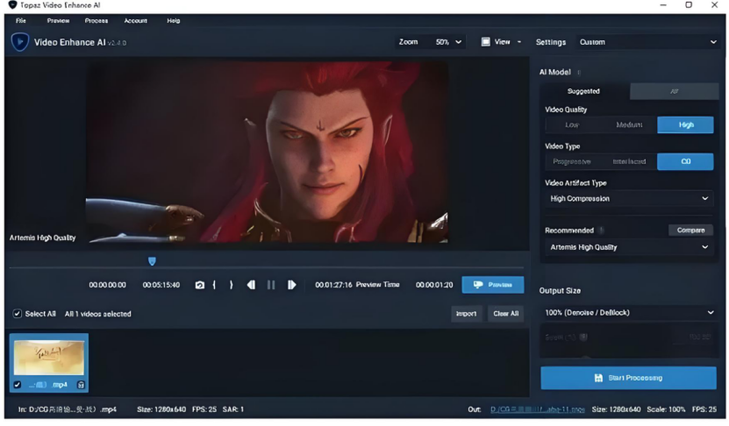The width and height of the screenshot is (729, 426).
Task: Click the blue Preview button
Action: point(493,285)
